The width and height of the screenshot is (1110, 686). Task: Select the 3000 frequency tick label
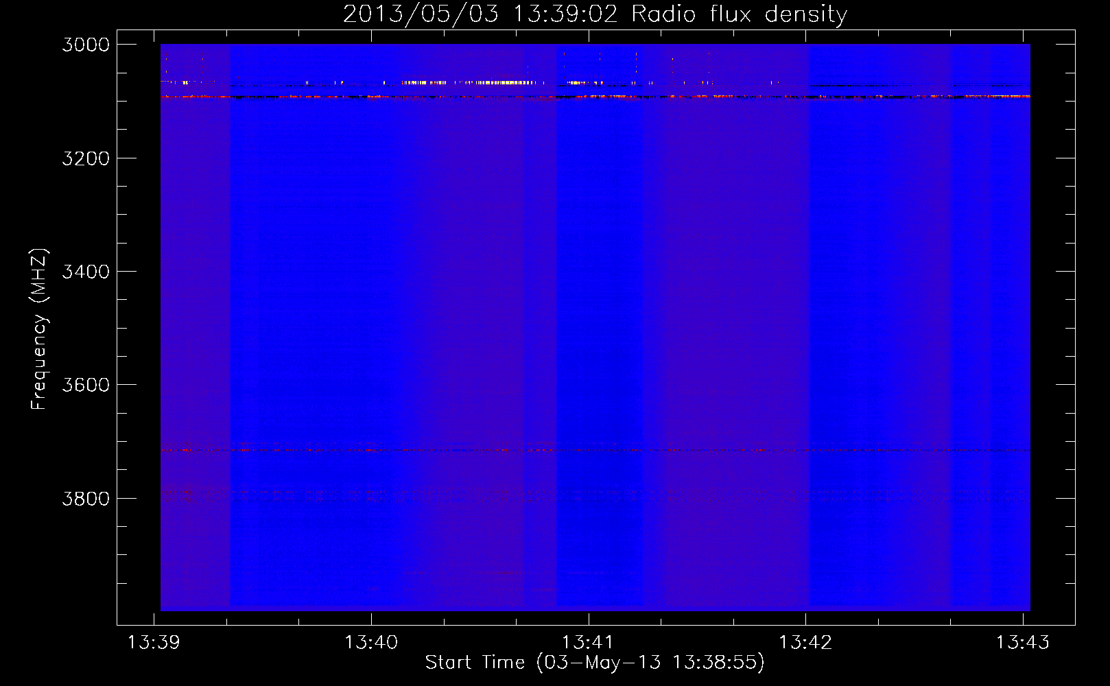click(86, 45)
